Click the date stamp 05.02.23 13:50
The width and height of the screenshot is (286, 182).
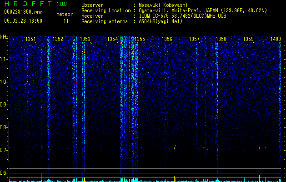coord(23,21)
